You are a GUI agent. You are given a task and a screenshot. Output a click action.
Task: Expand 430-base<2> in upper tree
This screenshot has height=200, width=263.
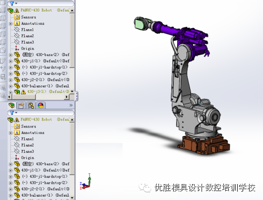click(x=10, y=55)
